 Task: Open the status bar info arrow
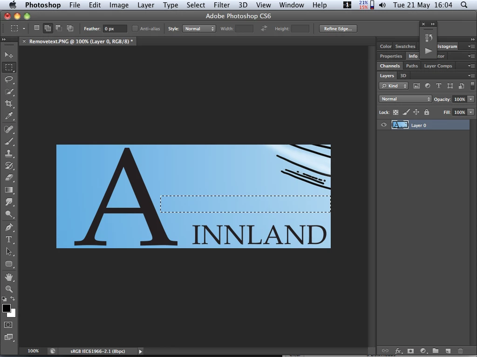coord(140,351)
